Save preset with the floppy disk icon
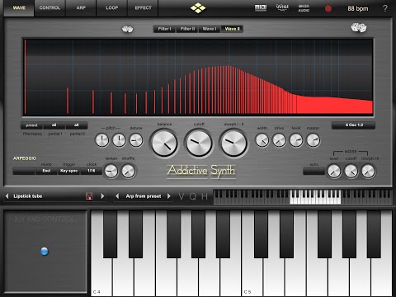The image size is (396, 297). pyautogui.click(x=89, y=196)
